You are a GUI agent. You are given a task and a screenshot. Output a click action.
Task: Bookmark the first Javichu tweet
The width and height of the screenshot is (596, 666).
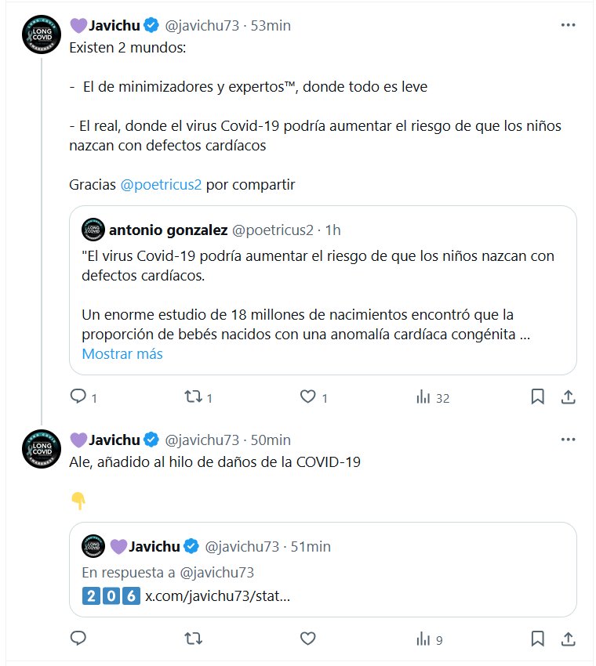coord(537,397)
